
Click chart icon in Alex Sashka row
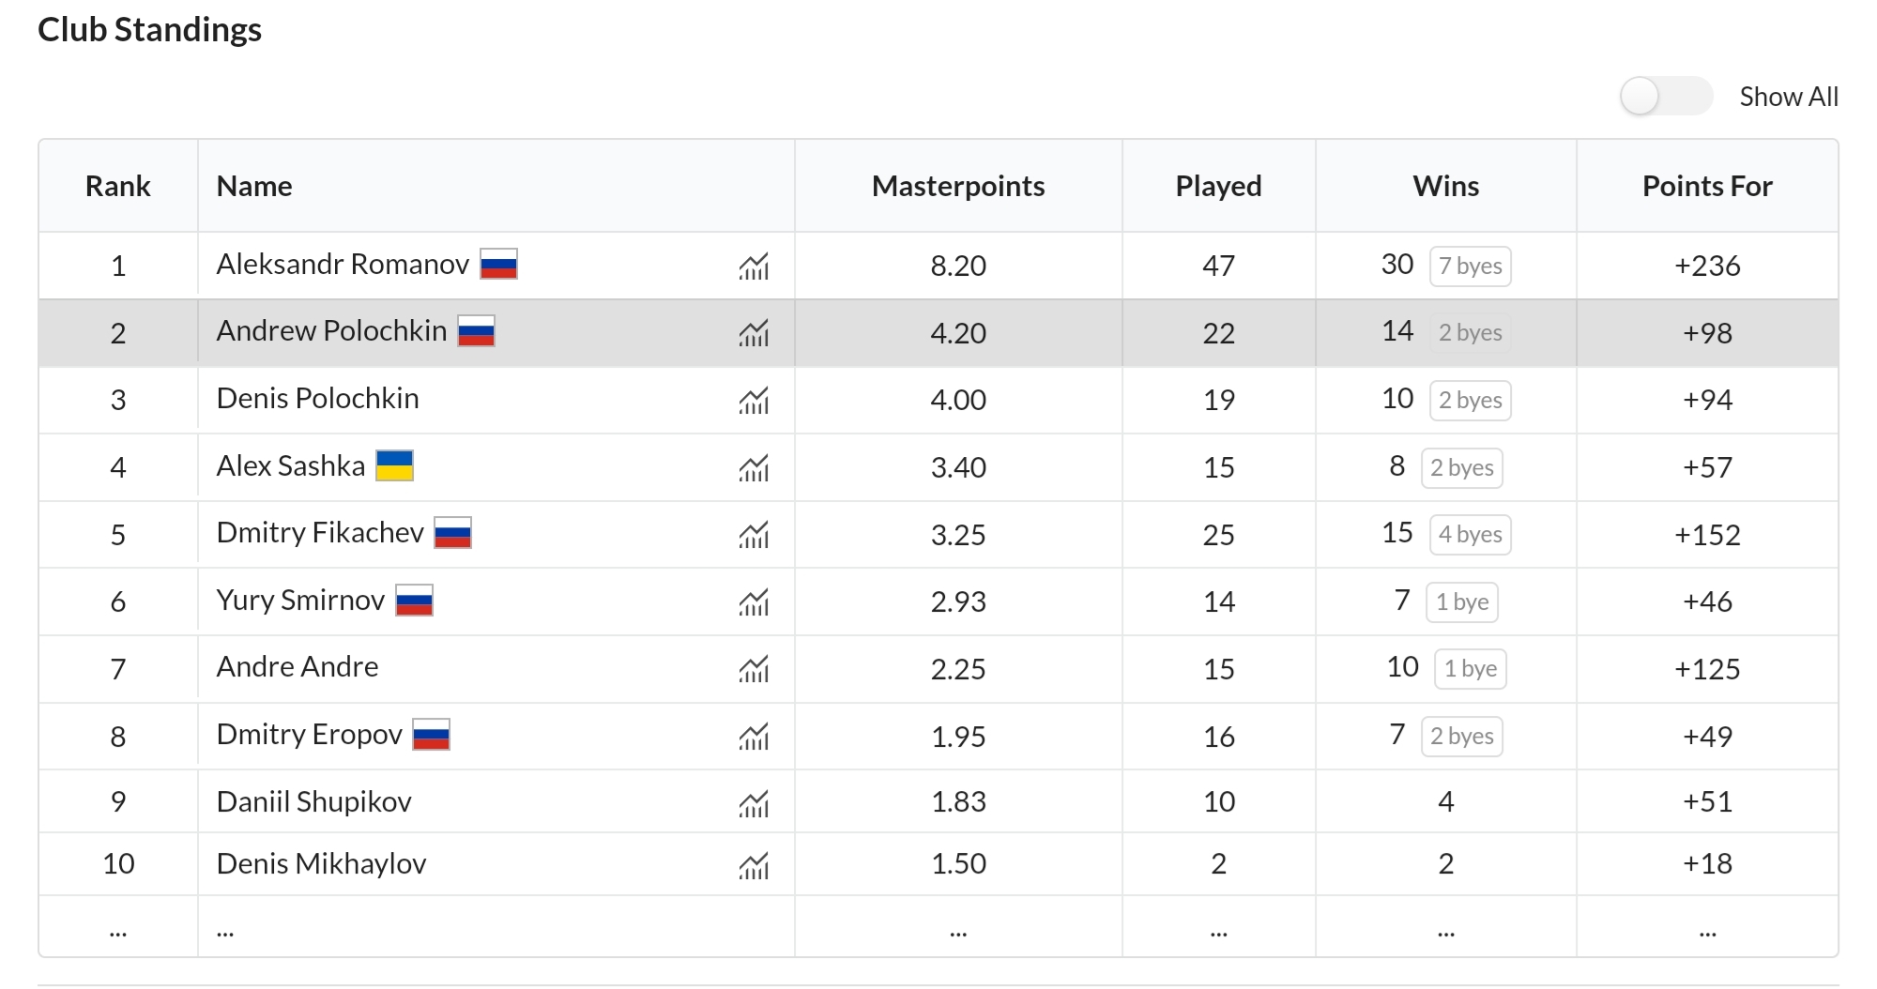pos(754,468)
